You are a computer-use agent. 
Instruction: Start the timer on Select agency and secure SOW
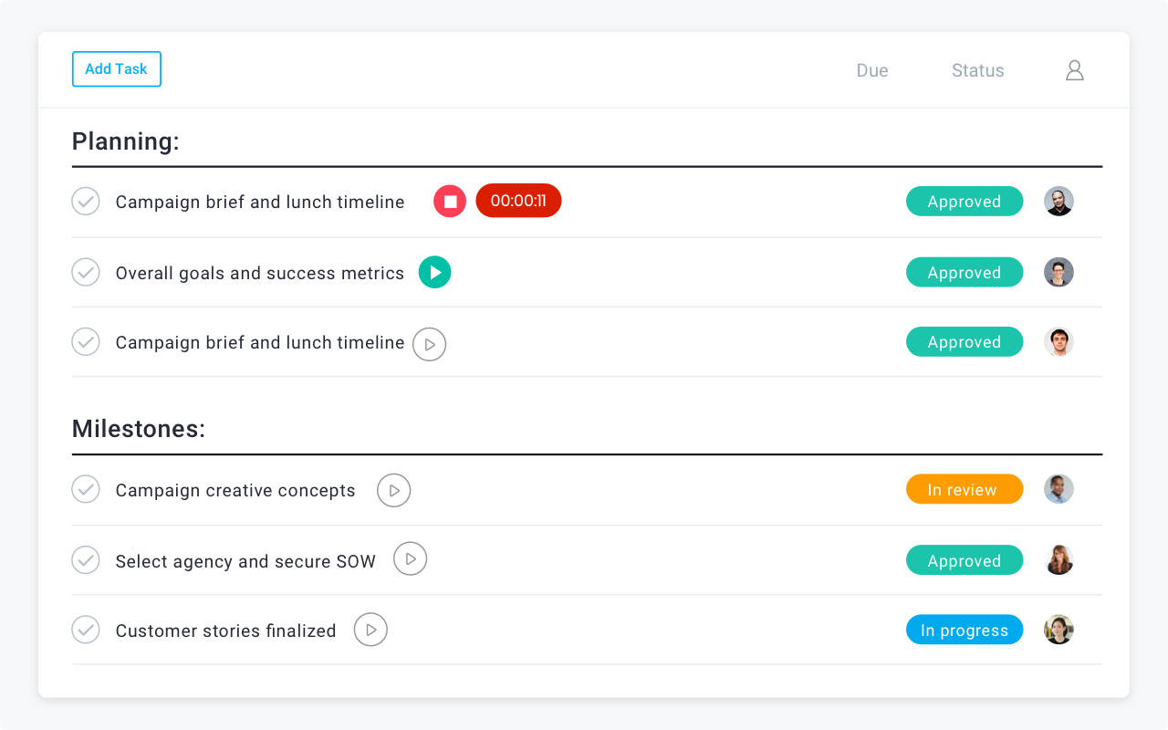click(x=410, y=558)
